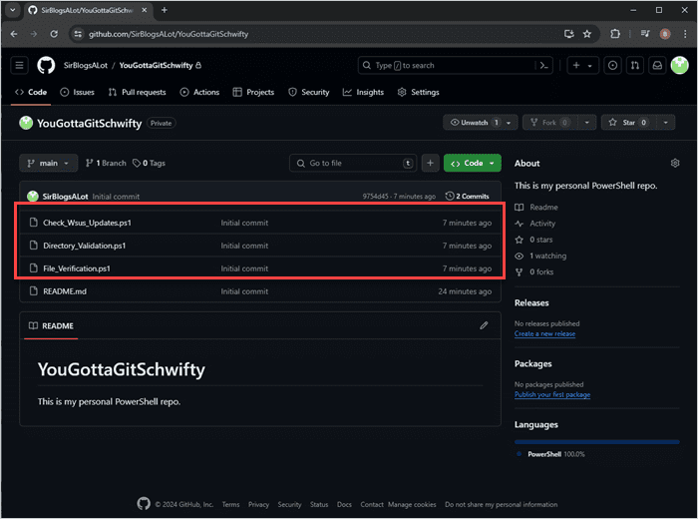Edit the README with the pencil icon
Screen dimensions: 698x519
[484, 325]
